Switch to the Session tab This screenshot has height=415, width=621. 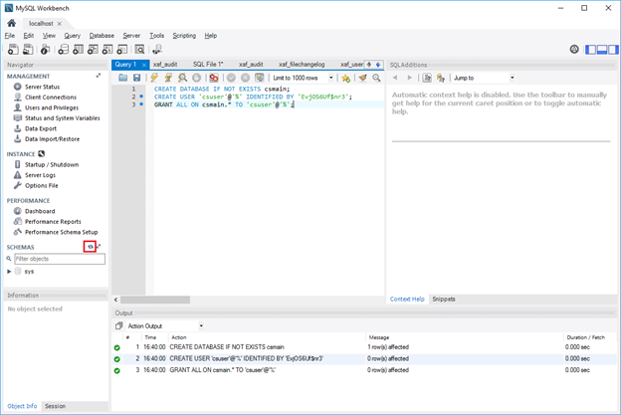click(55, 406)
